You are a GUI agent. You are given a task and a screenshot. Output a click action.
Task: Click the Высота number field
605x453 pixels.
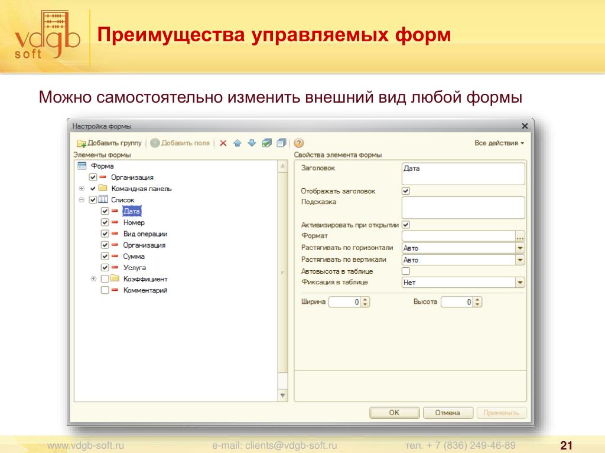(457, 301)
